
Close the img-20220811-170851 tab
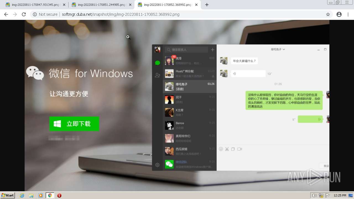coord(130,5)
